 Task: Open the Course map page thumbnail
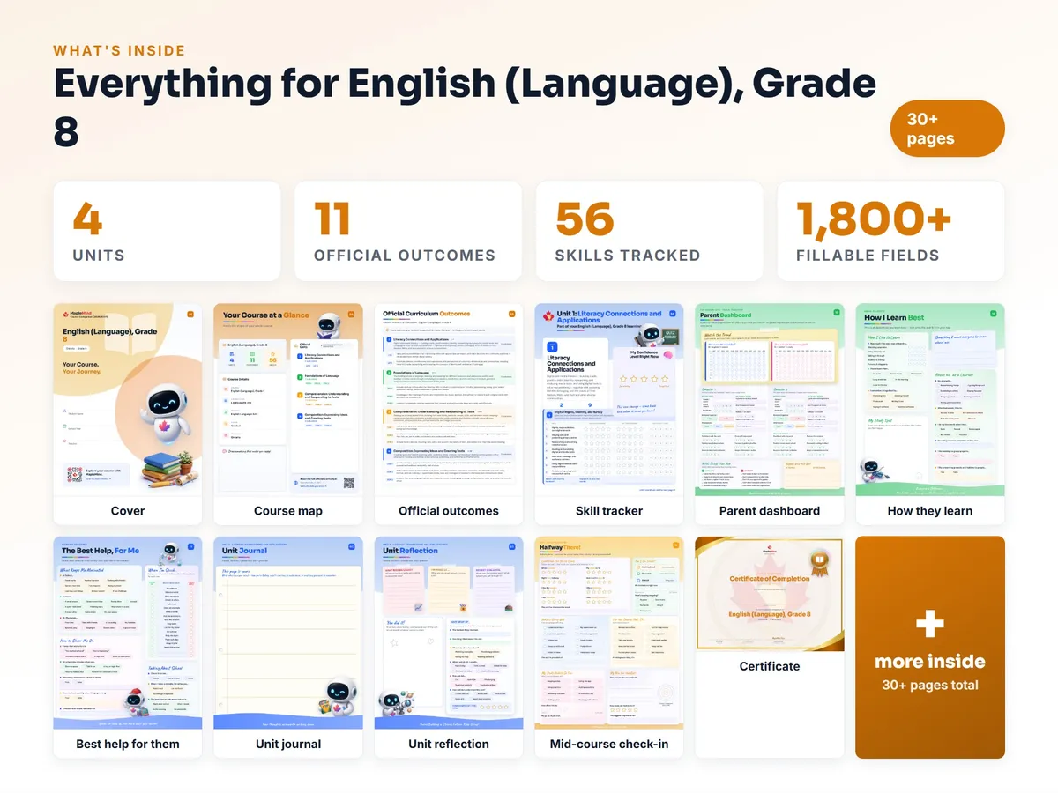288,401
